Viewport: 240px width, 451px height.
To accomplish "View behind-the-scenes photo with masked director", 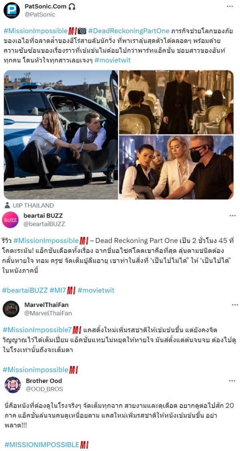I will click(176, 167).
